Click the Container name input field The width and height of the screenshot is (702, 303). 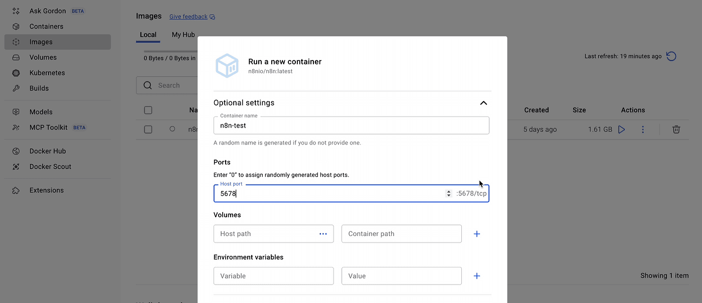click(x=351, y=126)
